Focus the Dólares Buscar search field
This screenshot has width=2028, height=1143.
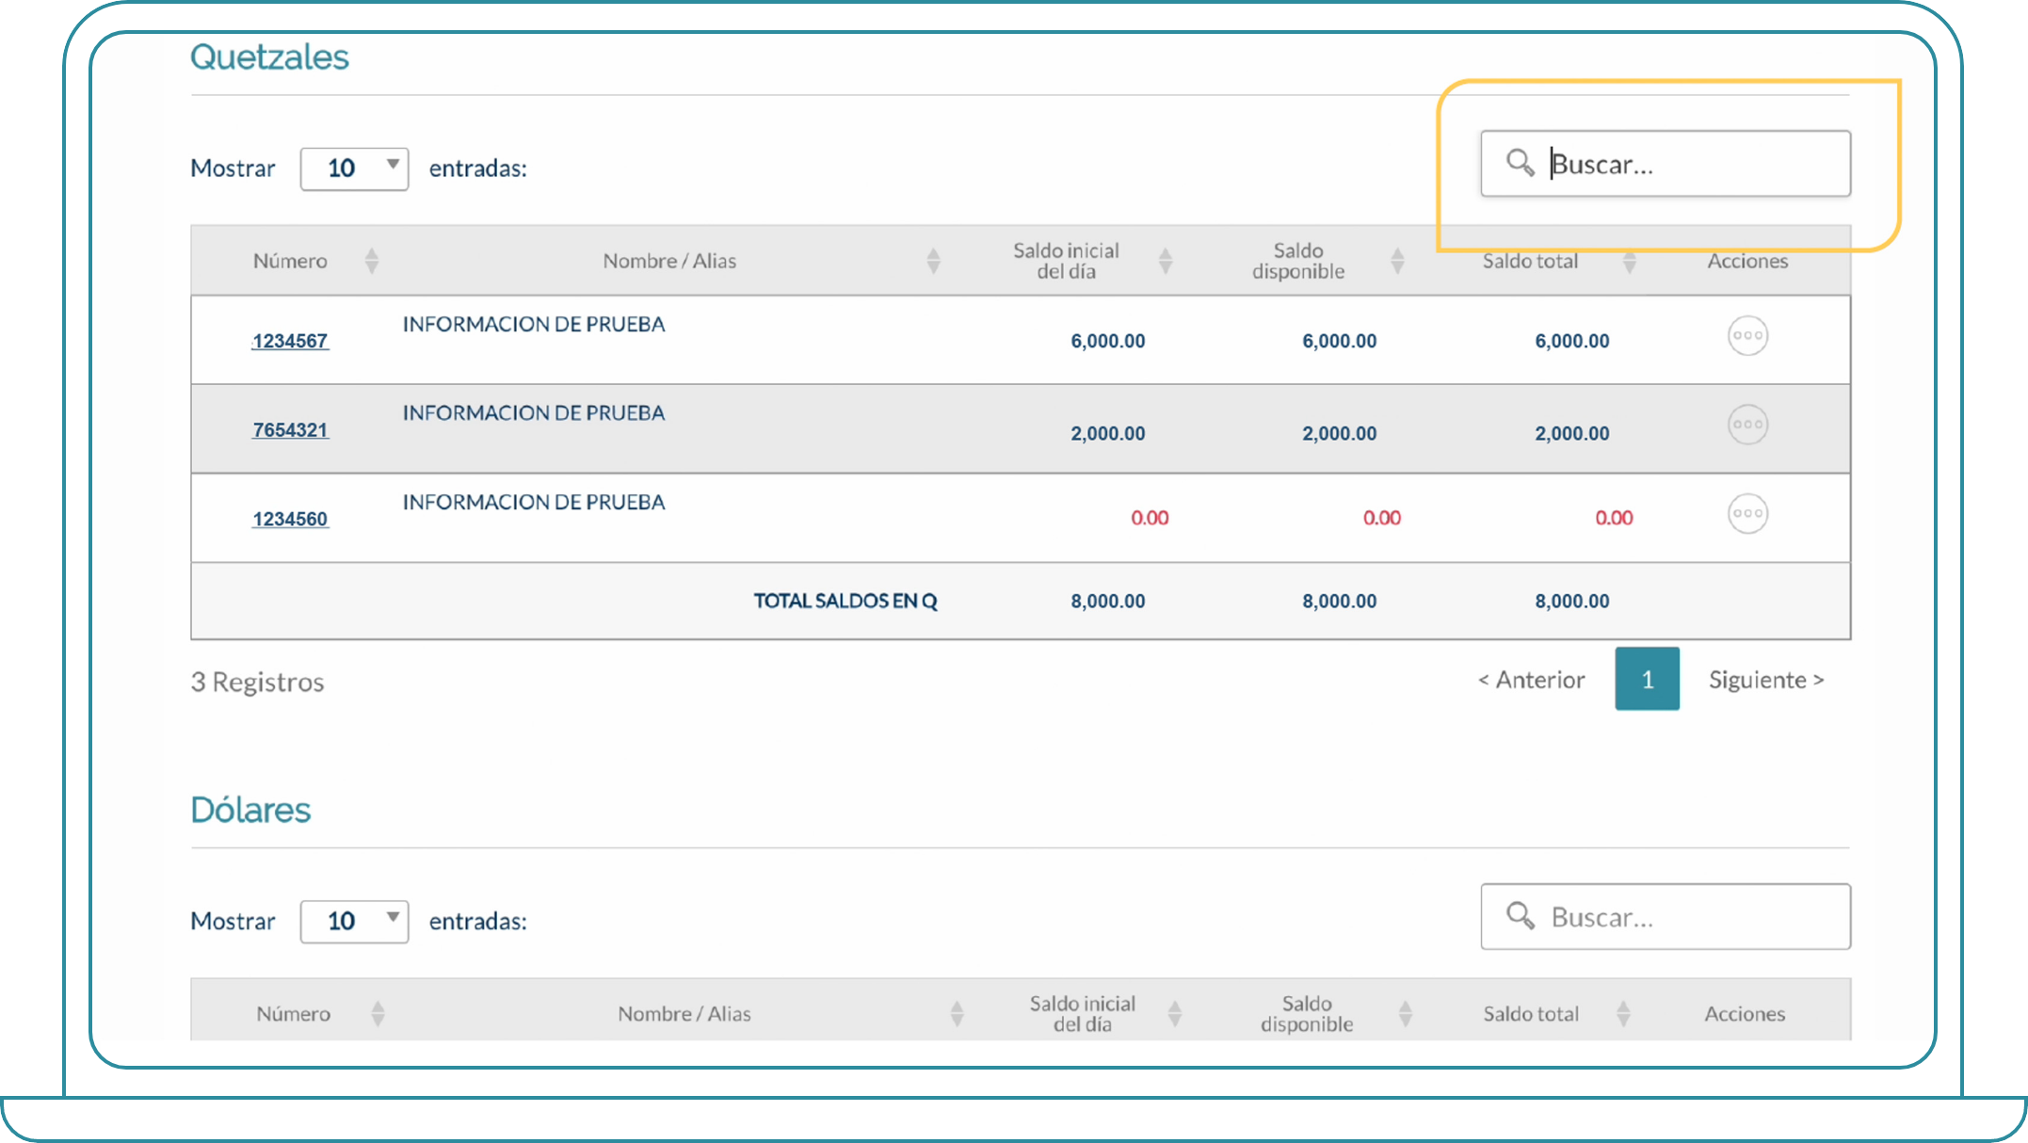click(x=1666, y=916)
